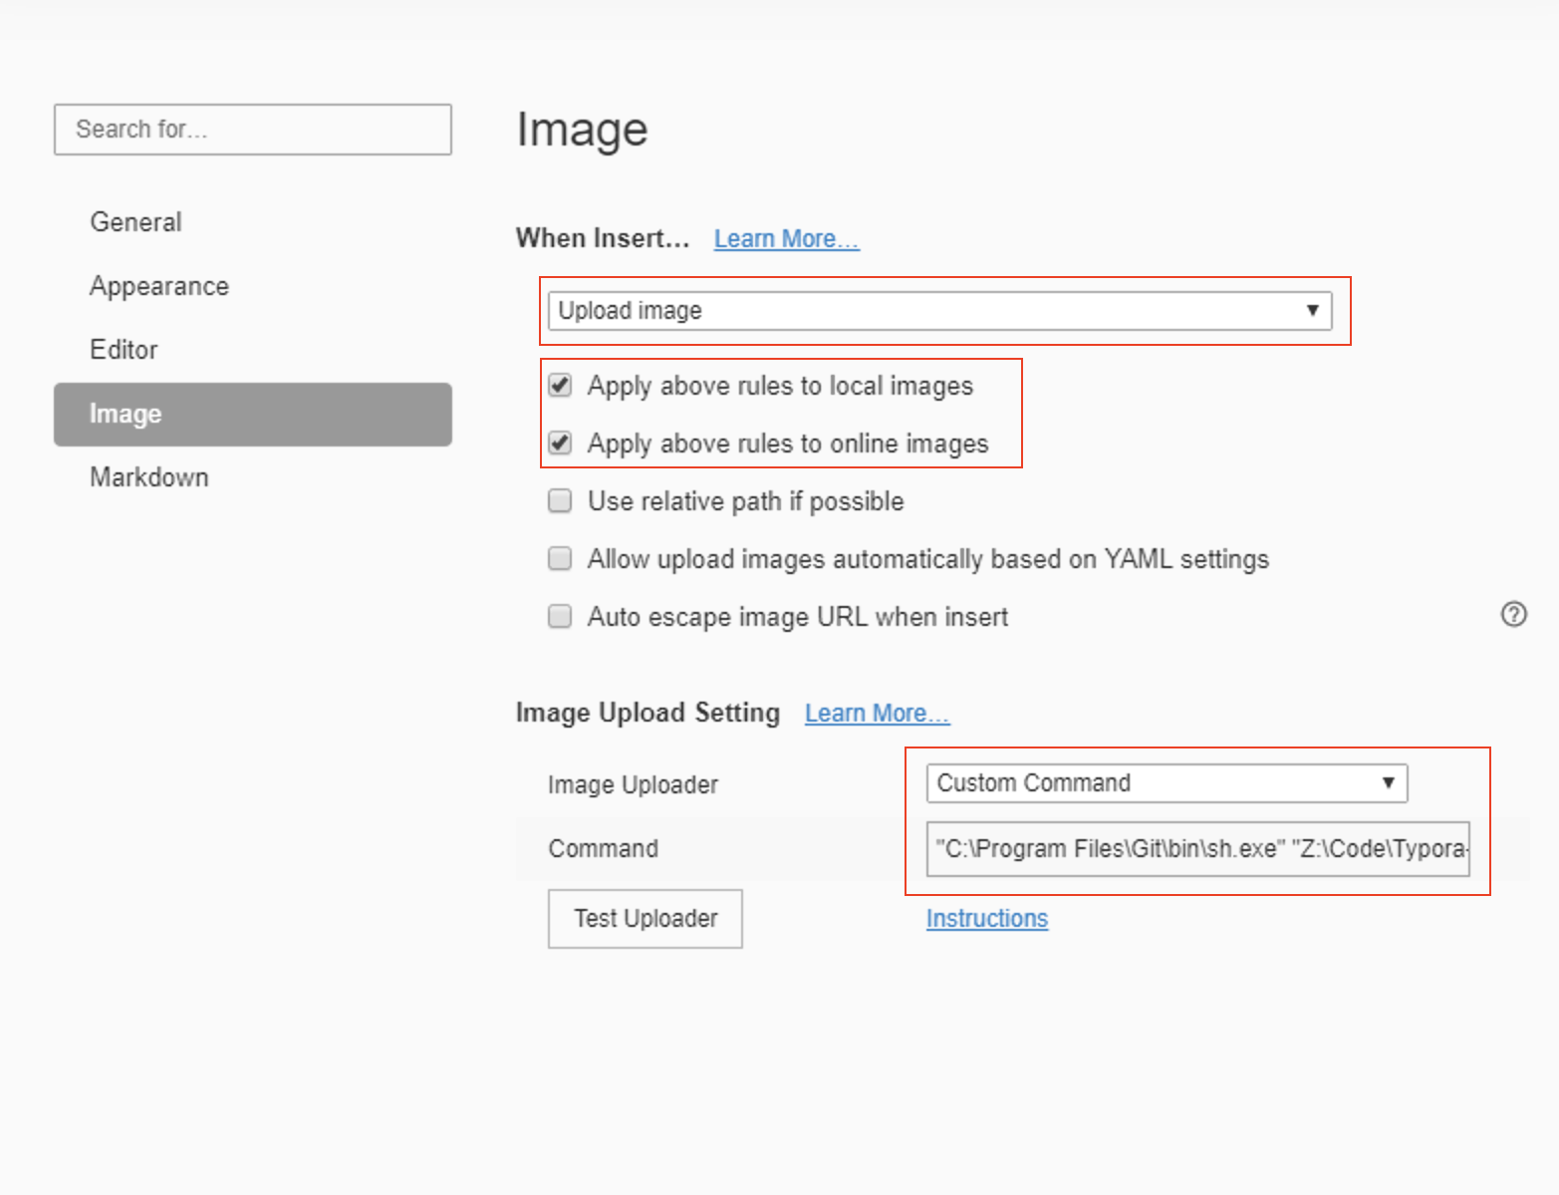The width and height of the screenshot is (1559, 1195).
Task: Enable Allow upload images automatically via YAML
Action: click(560, 558)
